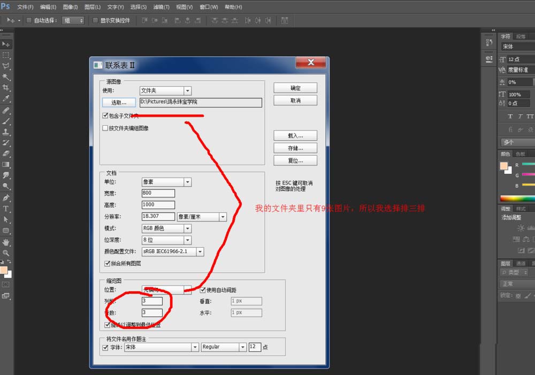
Task: Open the 滤镜(T) menu
Action: click(161, 7)
